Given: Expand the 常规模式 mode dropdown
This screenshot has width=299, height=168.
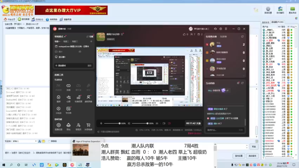Looking at the screenshot, I should (60, 37).
